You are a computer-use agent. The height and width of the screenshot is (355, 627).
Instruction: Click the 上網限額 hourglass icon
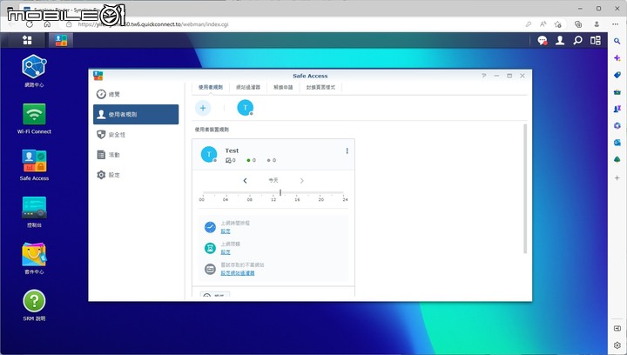tap(211, 248)
